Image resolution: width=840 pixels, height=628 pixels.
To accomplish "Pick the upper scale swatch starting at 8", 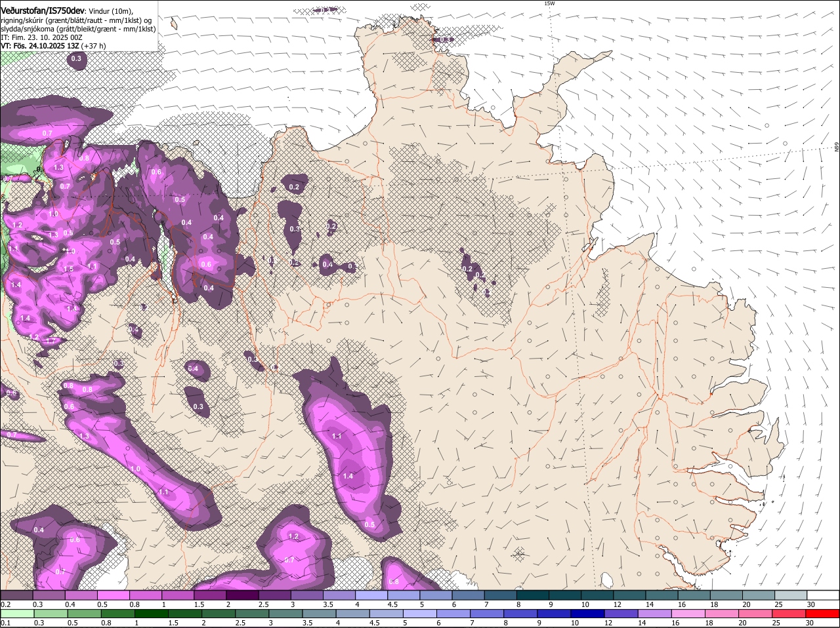I will 533,595.
